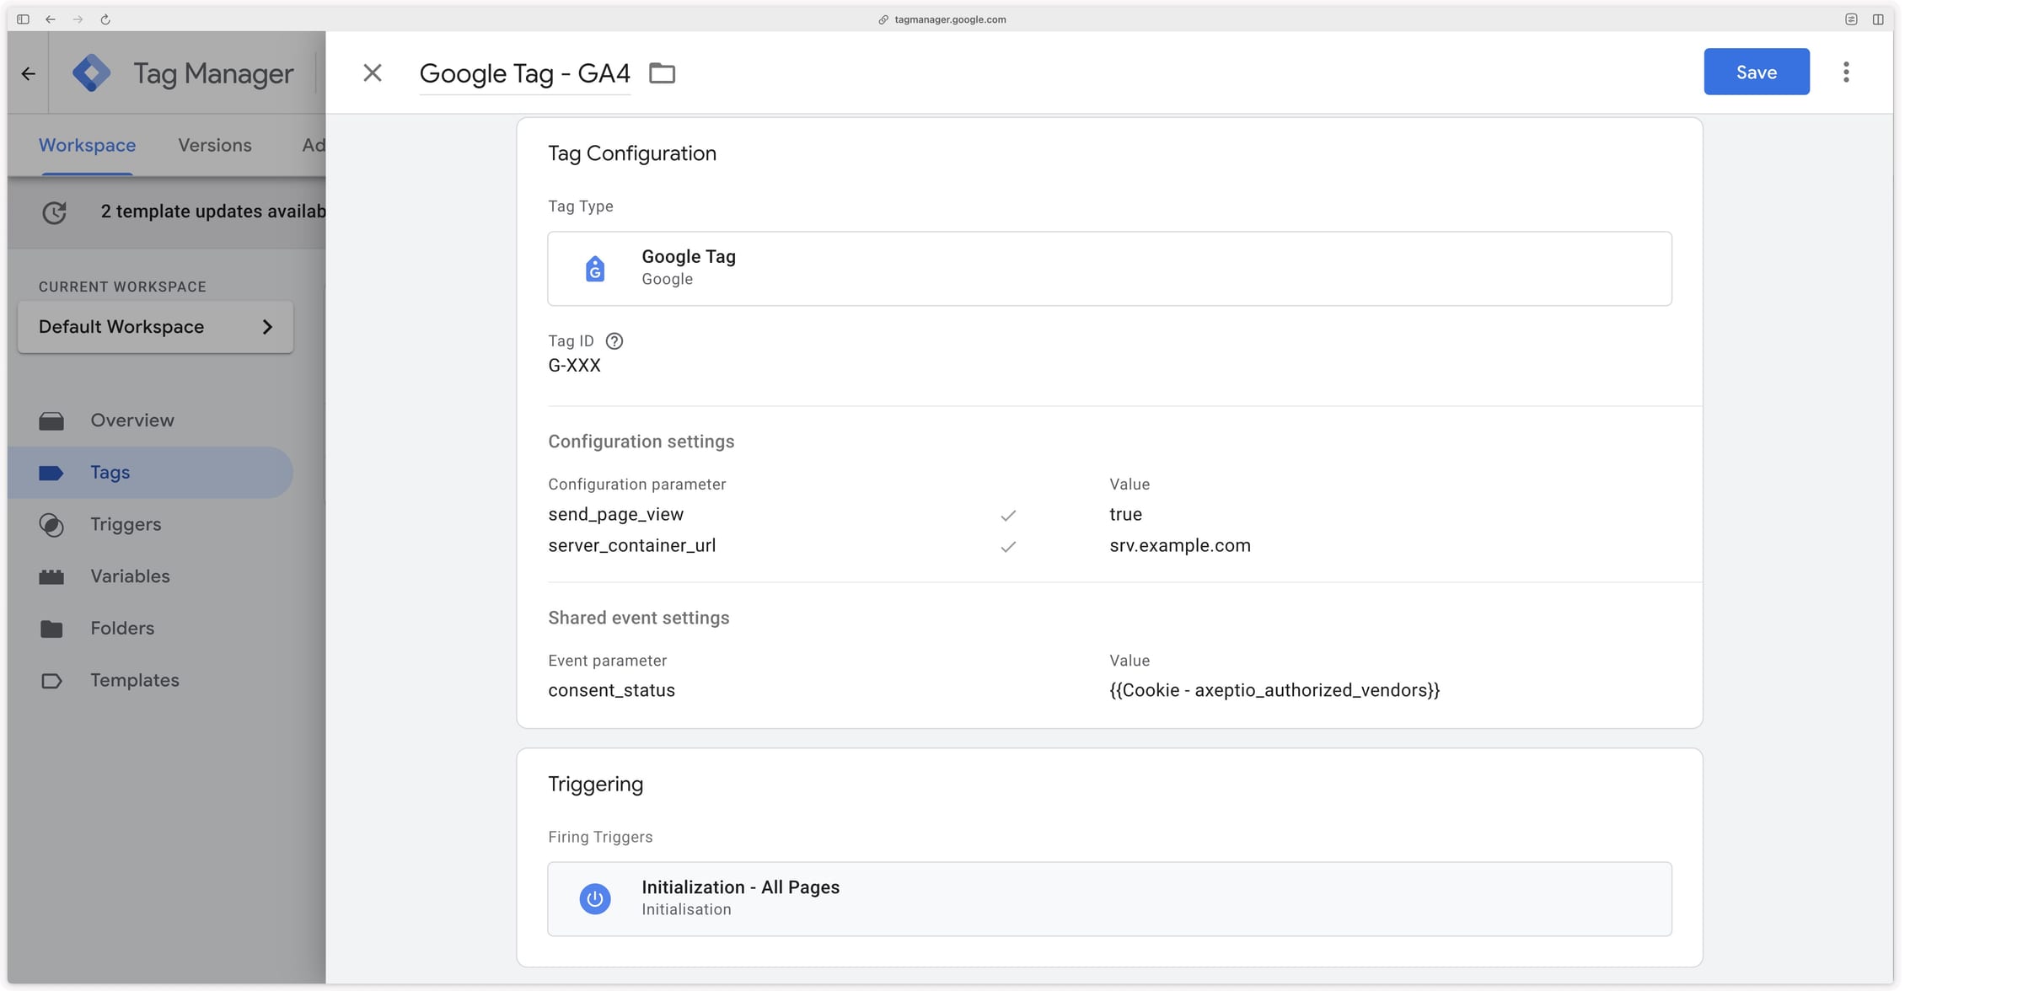The image size is (2023, 991).
Task: Open the three-dot more actions menu
Action: (1846, 72)
